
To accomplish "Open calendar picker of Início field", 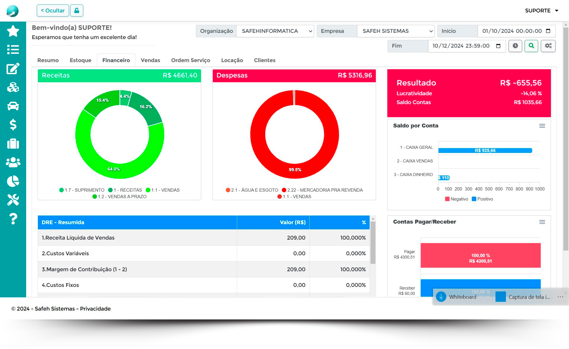I will click(x=548, y=31).
